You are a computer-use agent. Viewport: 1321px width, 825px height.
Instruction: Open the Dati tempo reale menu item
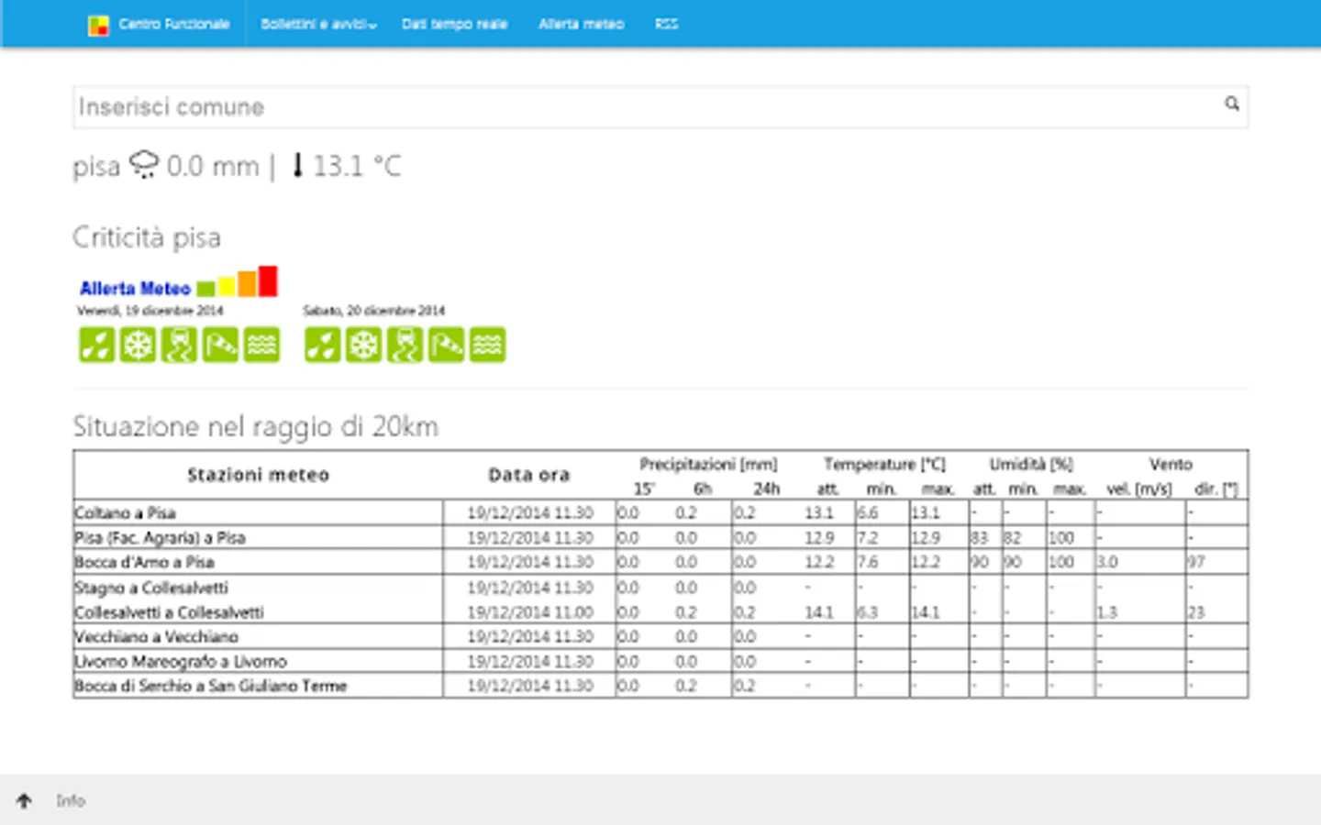point(454,24)
